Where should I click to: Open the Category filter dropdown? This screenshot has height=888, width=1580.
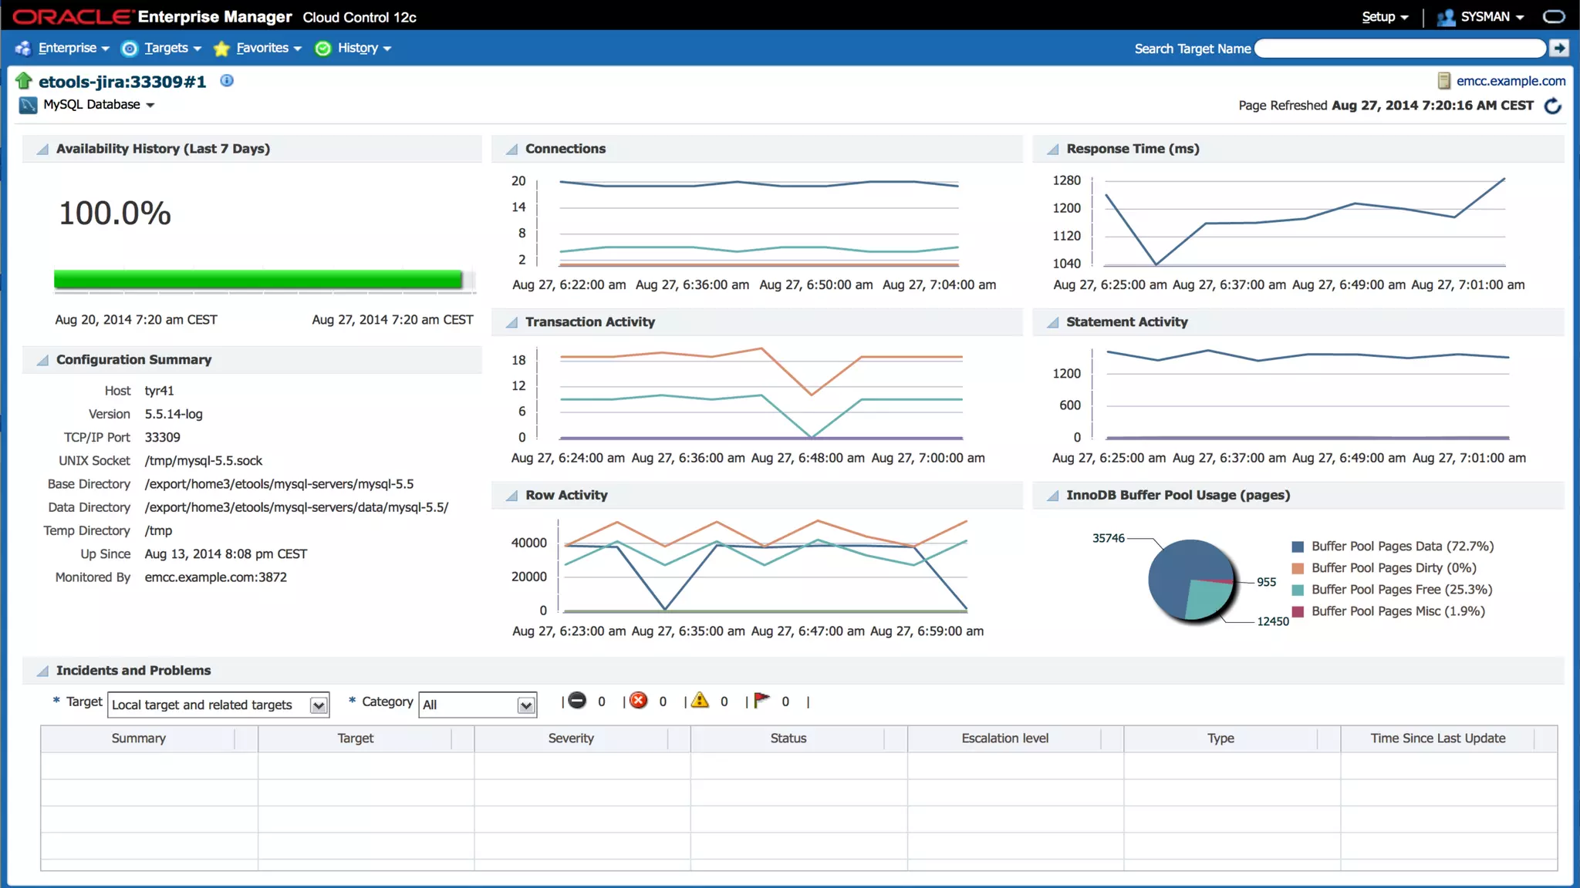tap(525, 705)
